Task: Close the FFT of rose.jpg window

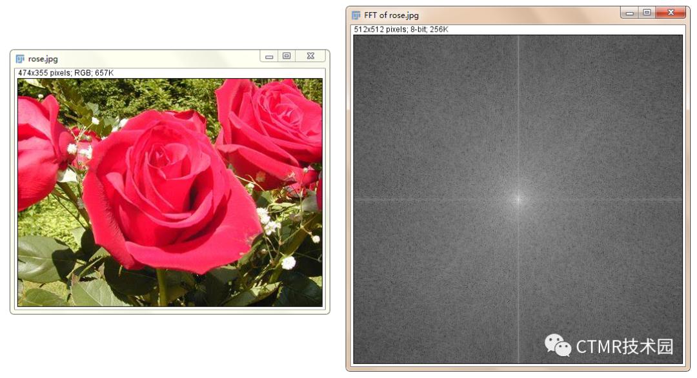Action: (671, 13)
